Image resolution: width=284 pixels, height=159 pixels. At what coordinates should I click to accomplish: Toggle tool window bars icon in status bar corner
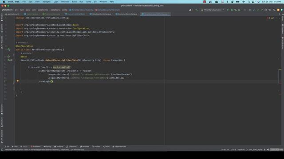pos(2,150)
